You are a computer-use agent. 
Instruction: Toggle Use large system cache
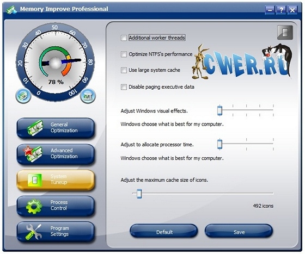124,70
